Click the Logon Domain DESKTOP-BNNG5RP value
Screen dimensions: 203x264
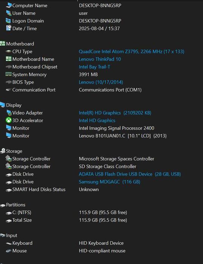click(100, 21)
